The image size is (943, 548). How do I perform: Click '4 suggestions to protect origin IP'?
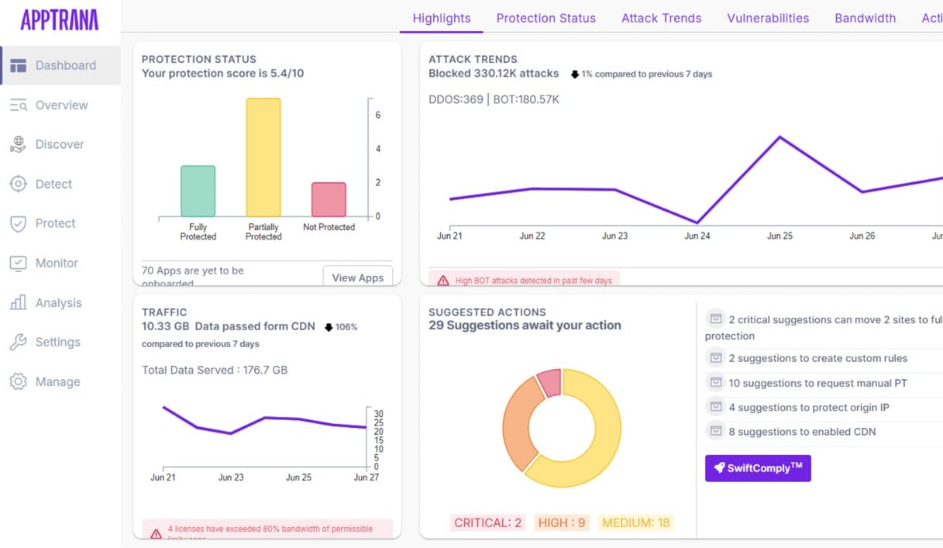(x=810, y=407)
